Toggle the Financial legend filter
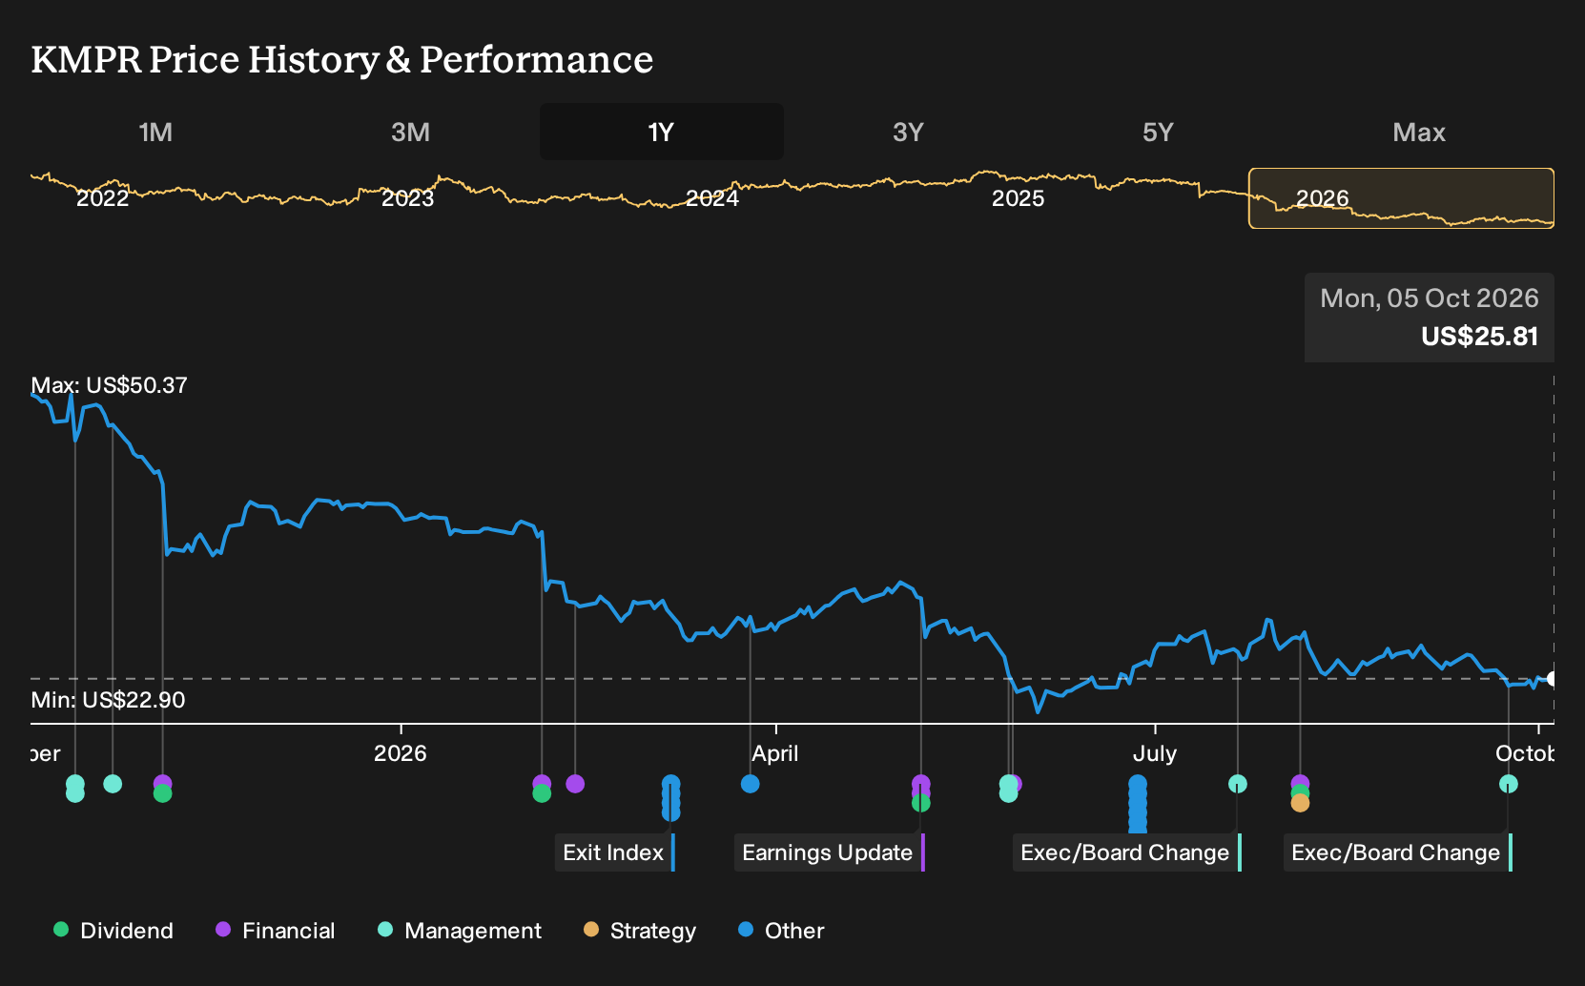Image resolution: width=1585 pixels, height=986 pixels. coord(276,931)
